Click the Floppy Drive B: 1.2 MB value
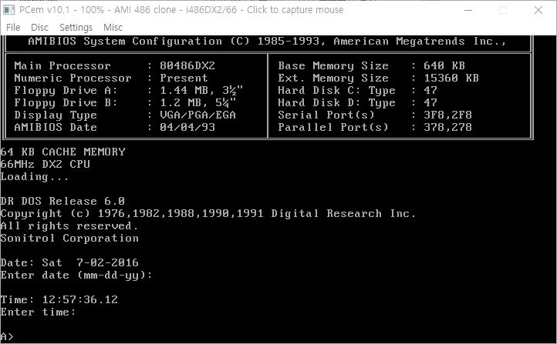Image resolution: width=557 pixels, height=344 pixels. tap(197, 103)
